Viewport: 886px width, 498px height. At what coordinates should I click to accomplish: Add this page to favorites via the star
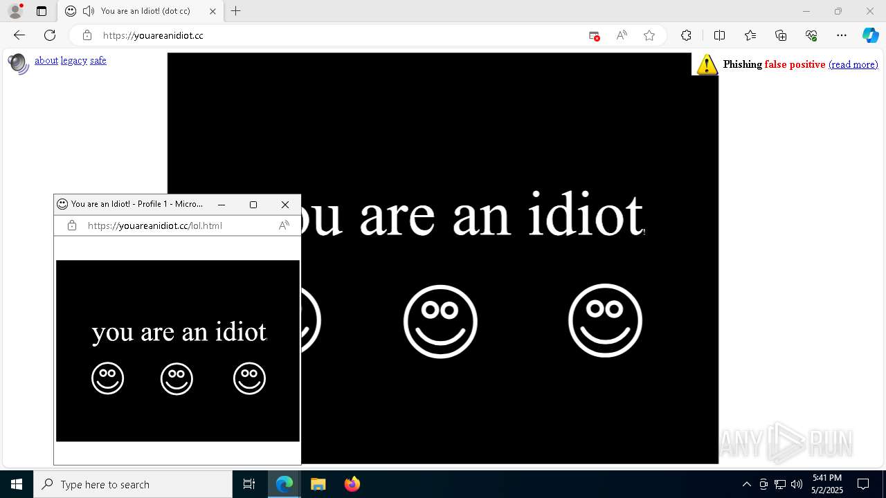(x=649, y=35)
